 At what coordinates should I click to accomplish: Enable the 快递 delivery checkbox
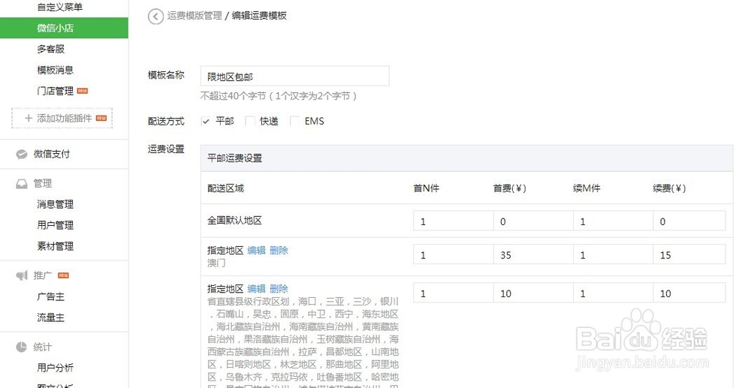pos(250,122)
